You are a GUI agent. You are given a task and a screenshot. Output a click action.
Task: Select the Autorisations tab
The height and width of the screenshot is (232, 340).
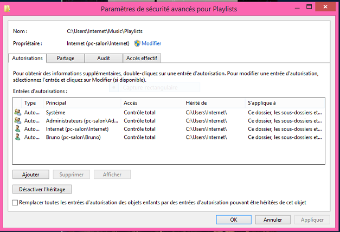coord(28,58)
